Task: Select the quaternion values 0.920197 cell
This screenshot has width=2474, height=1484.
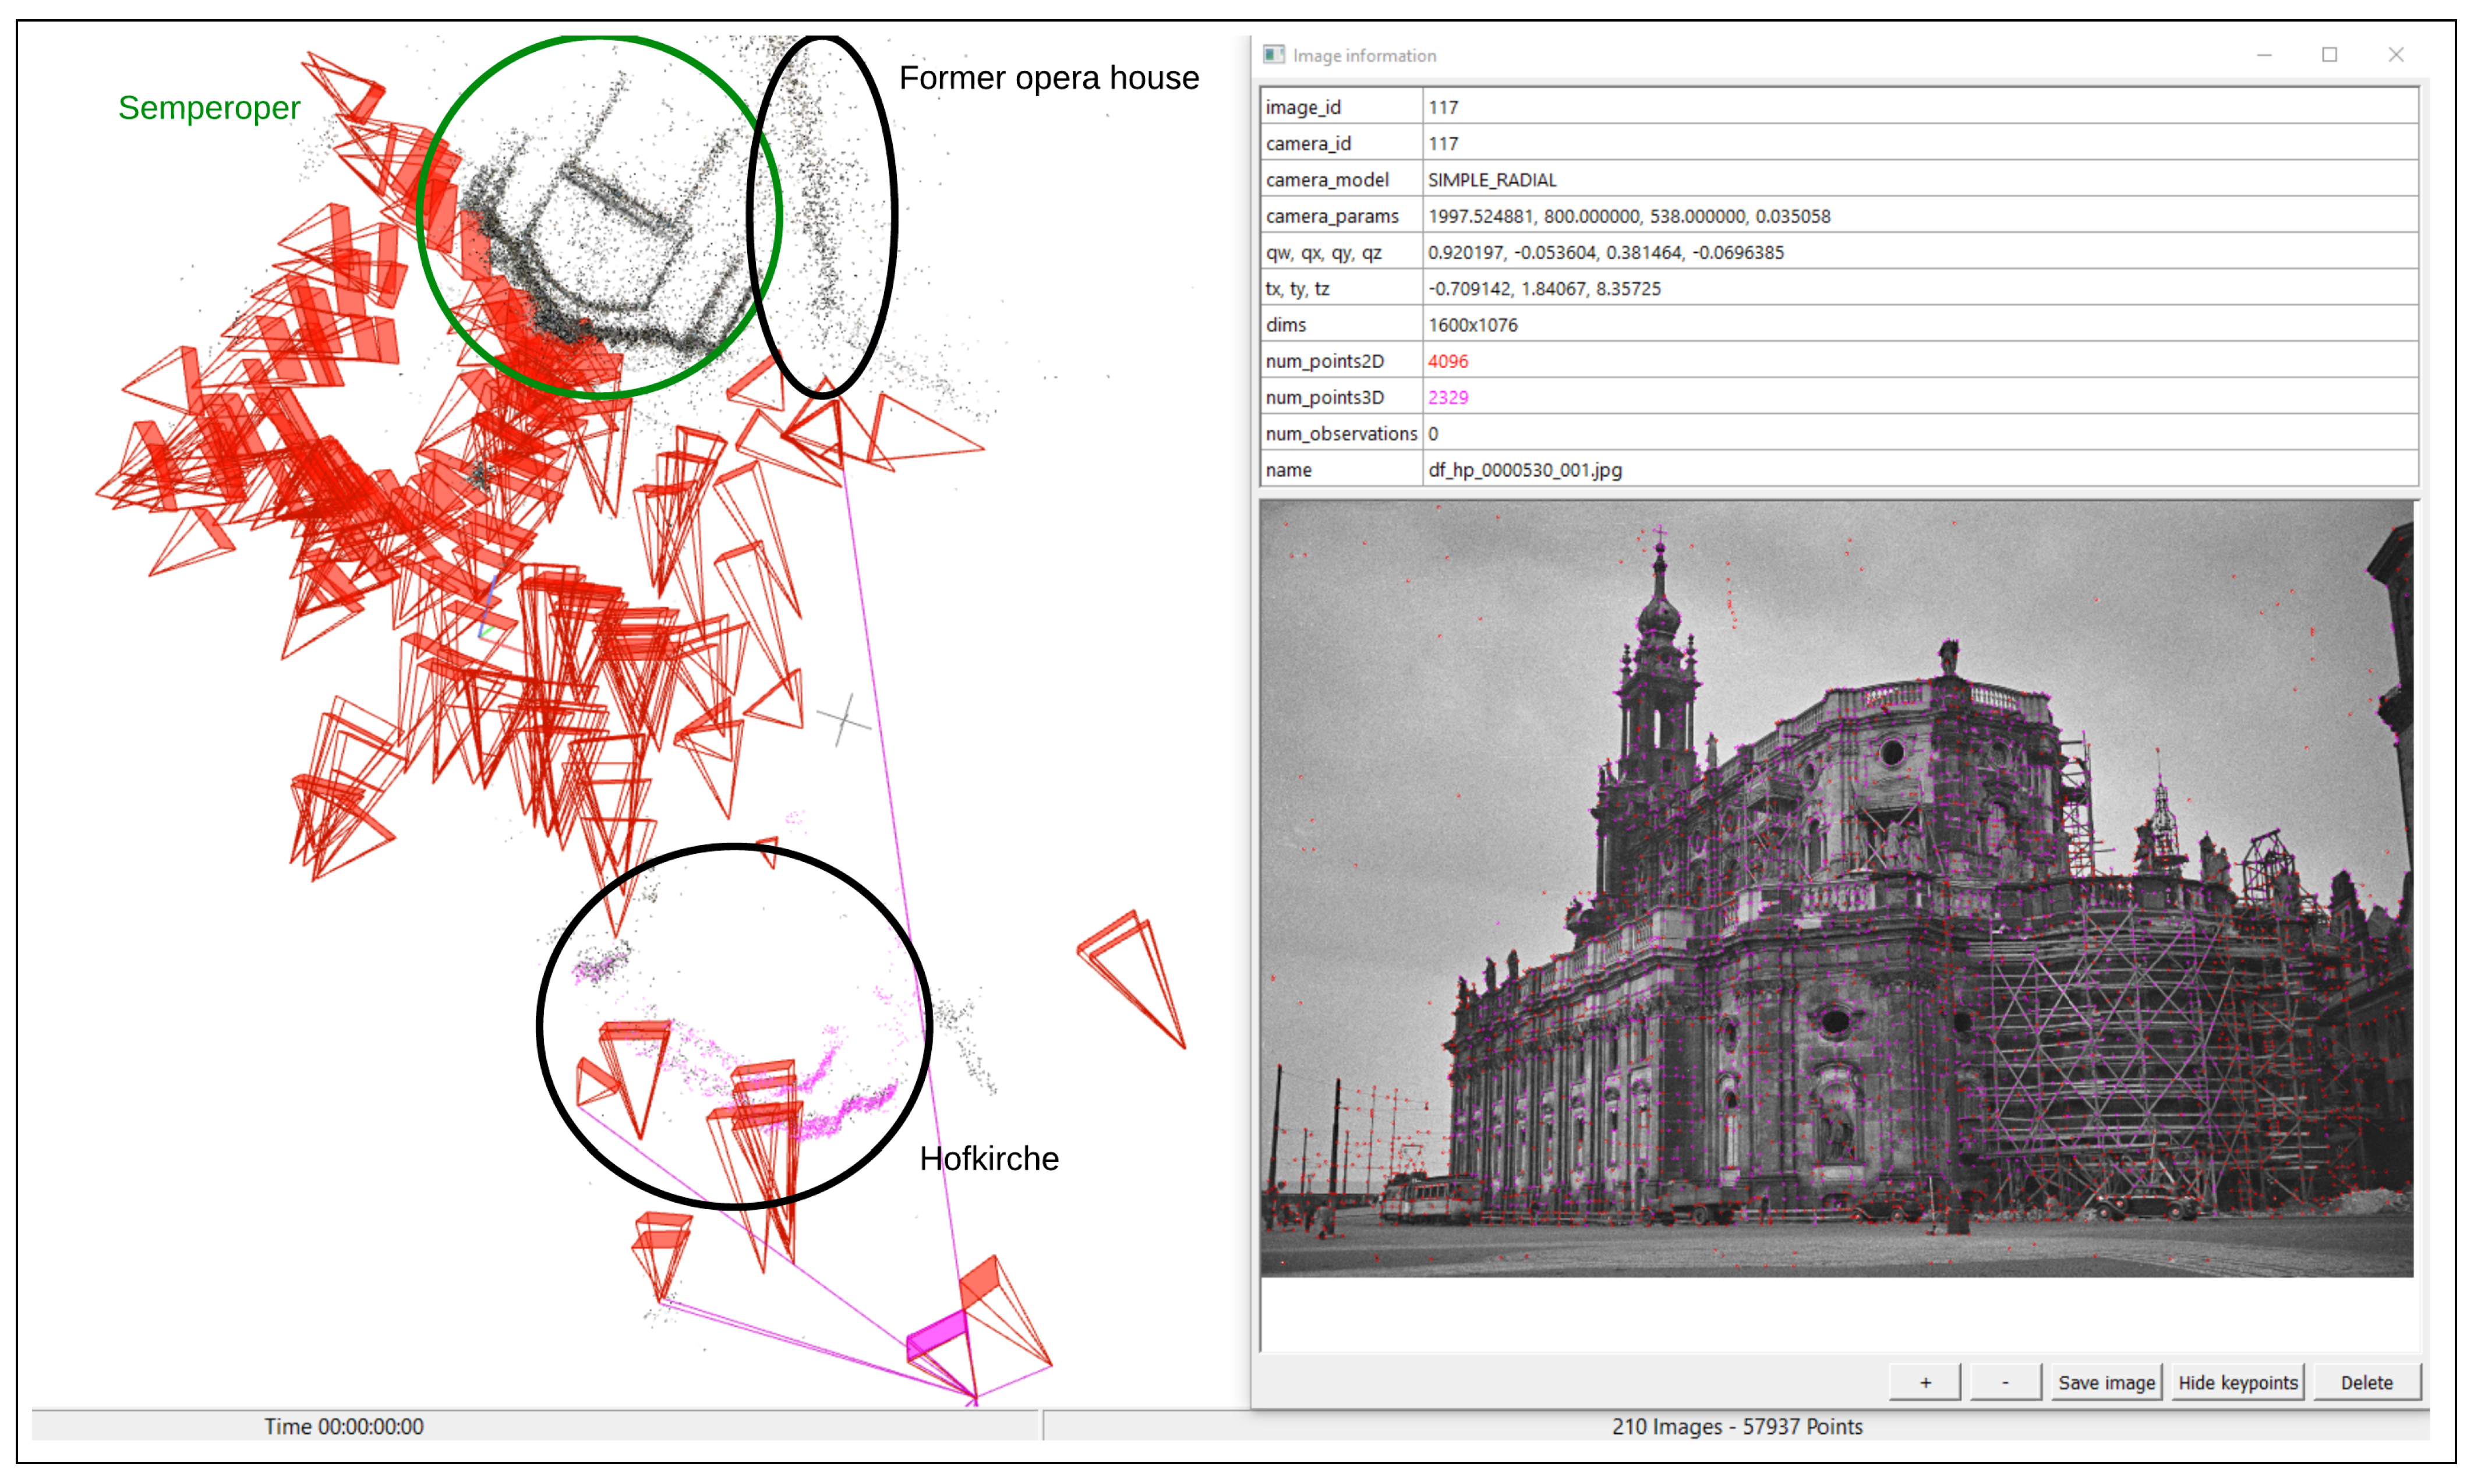Action: [1920, 252]
